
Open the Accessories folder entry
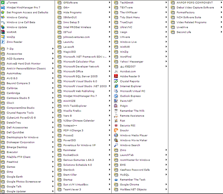pos(28,54)
